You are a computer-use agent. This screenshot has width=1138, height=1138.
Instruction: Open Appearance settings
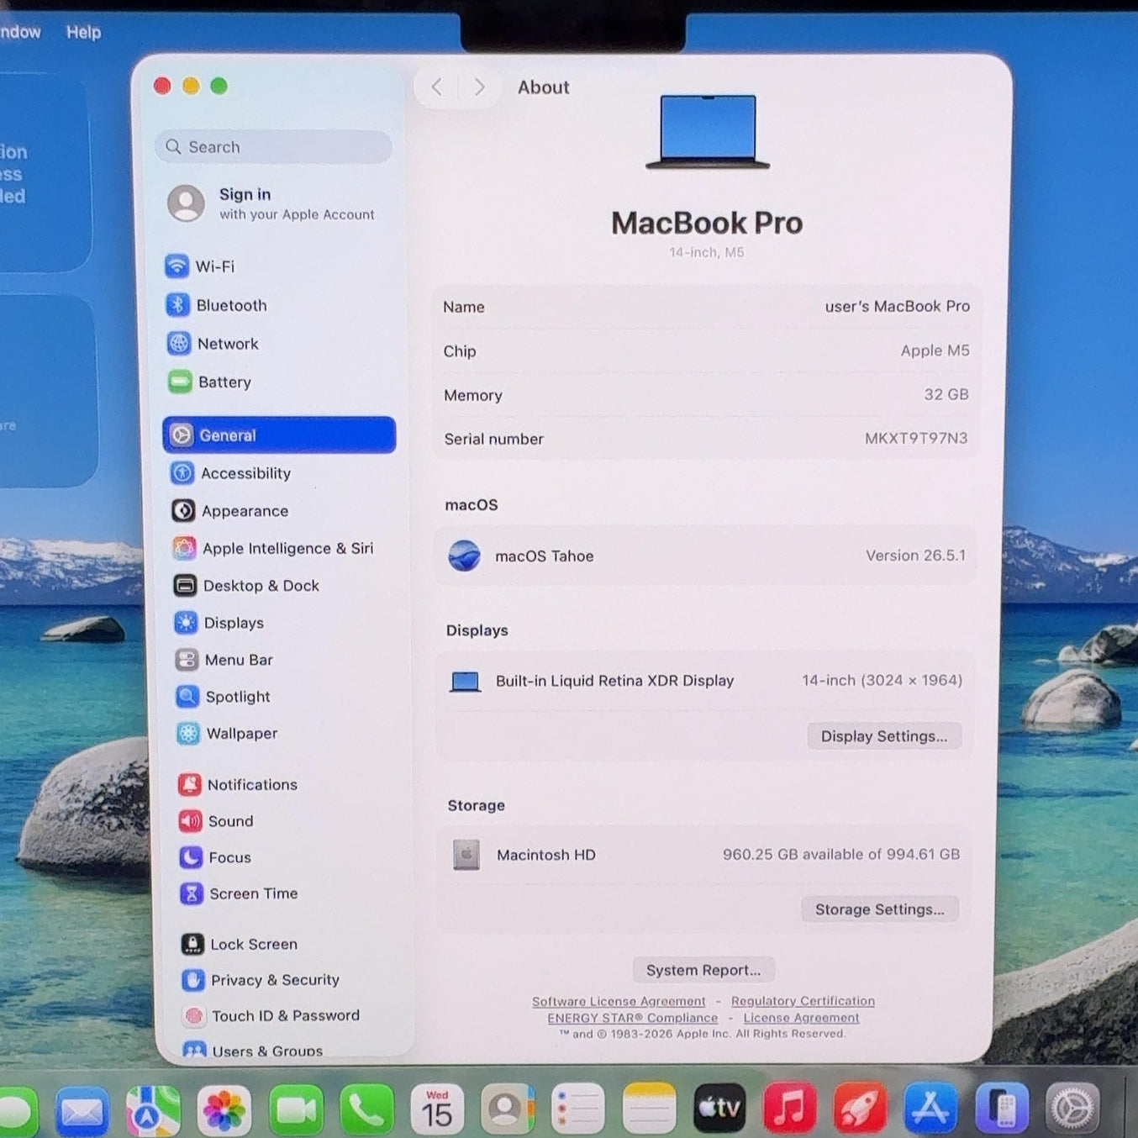pos(229,511)
